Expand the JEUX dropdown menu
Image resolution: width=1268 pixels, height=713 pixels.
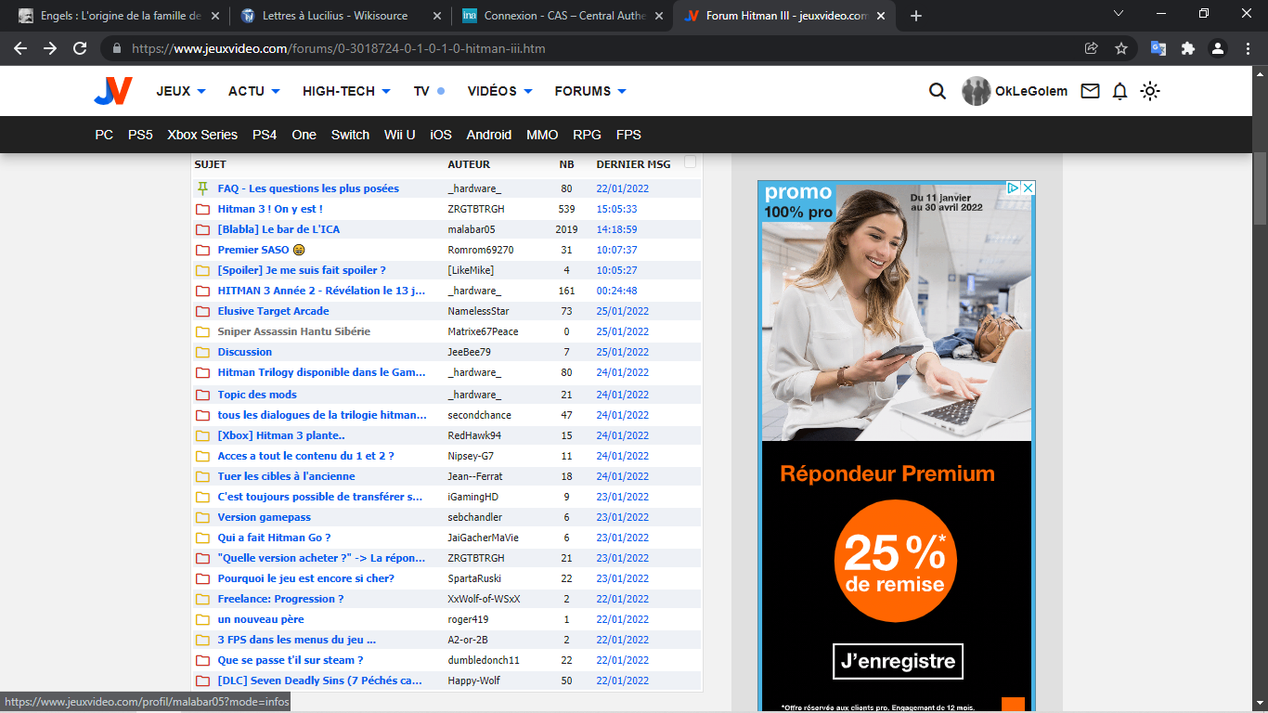pos(181,91)
